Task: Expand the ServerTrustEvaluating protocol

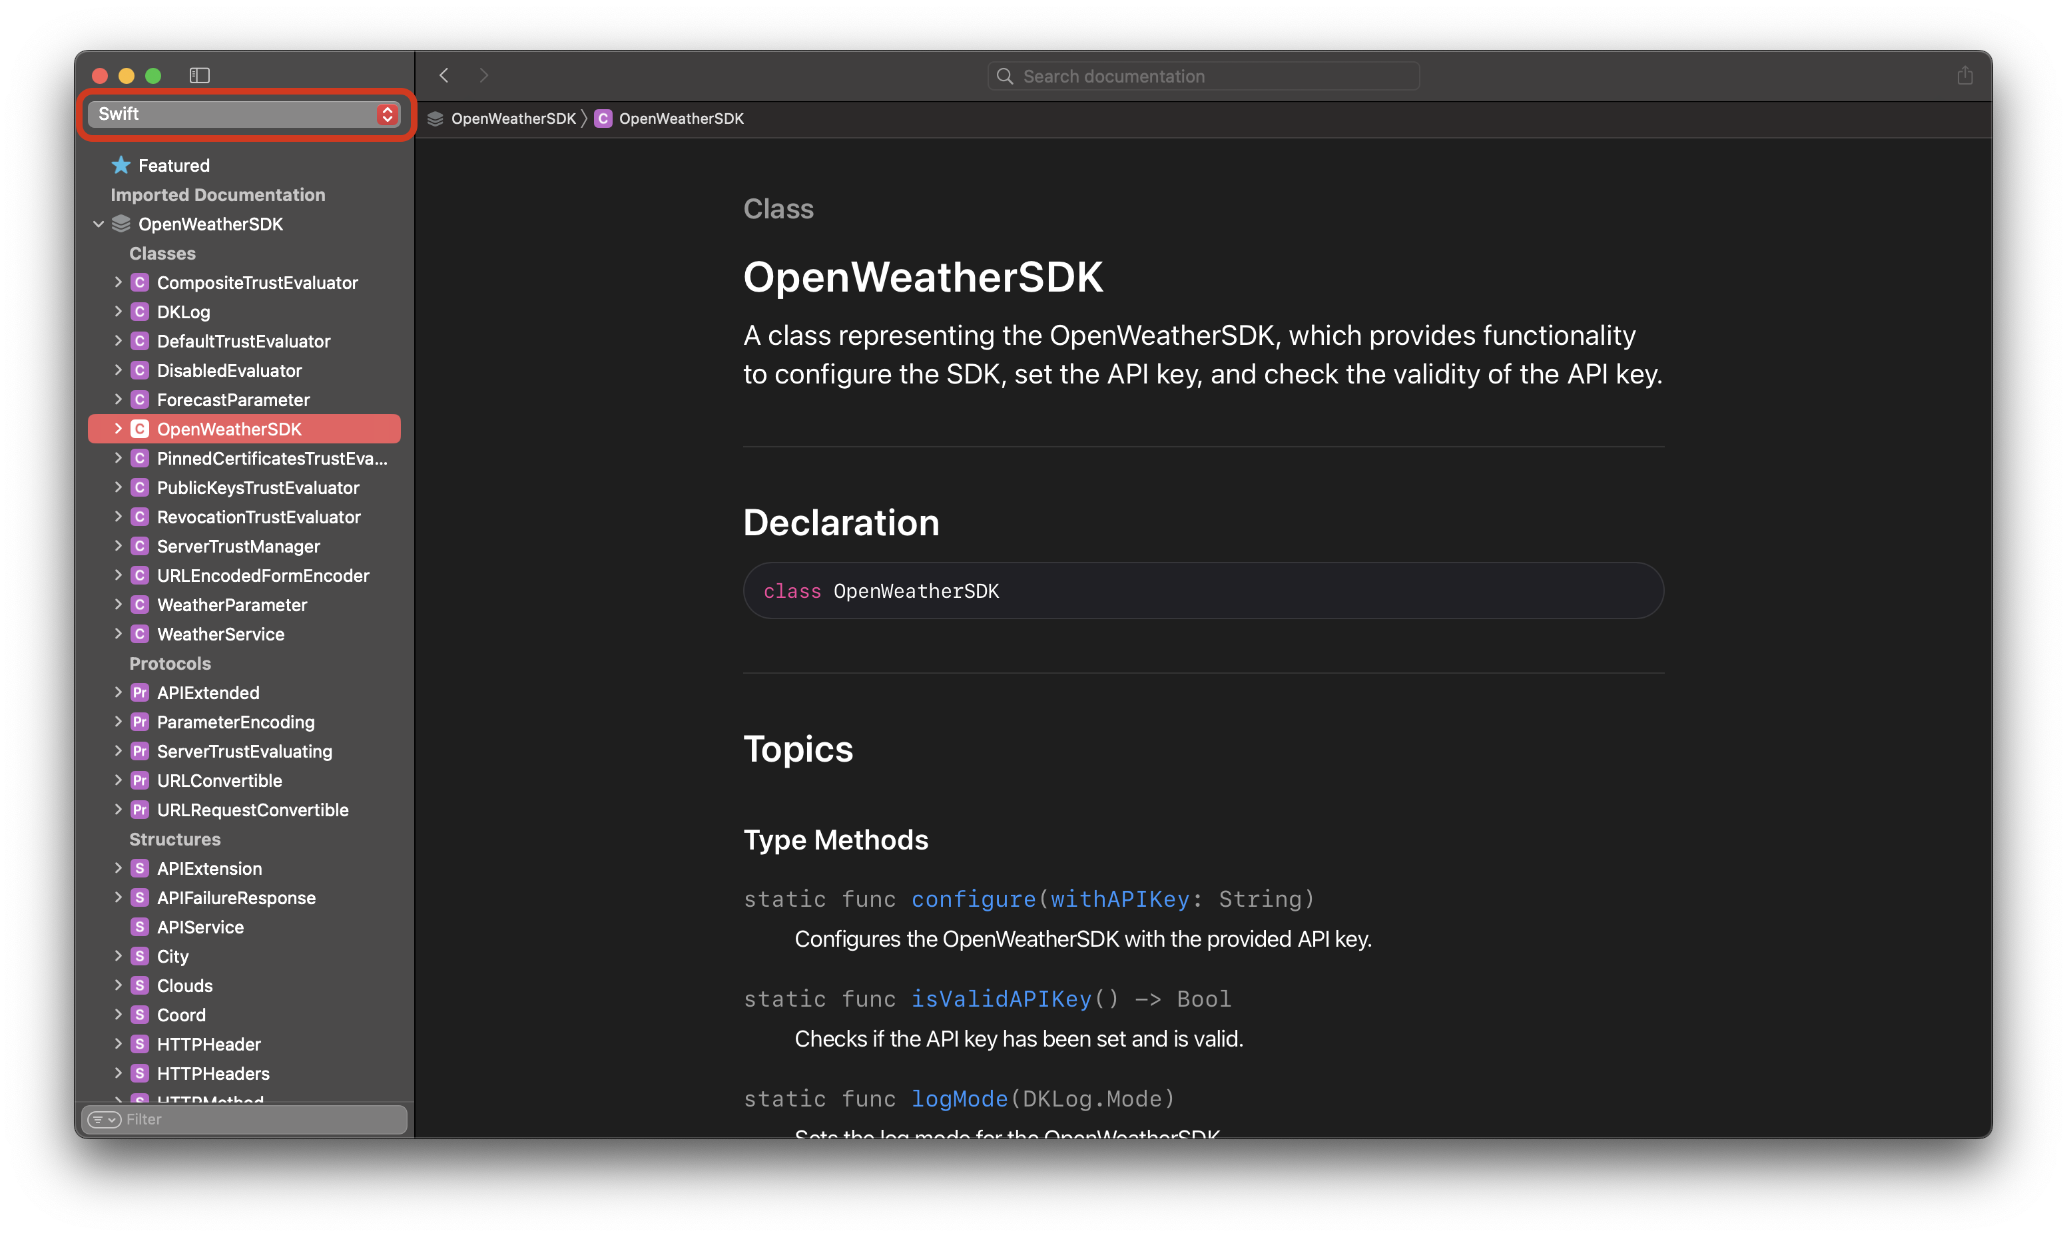Action: [117, 750]
